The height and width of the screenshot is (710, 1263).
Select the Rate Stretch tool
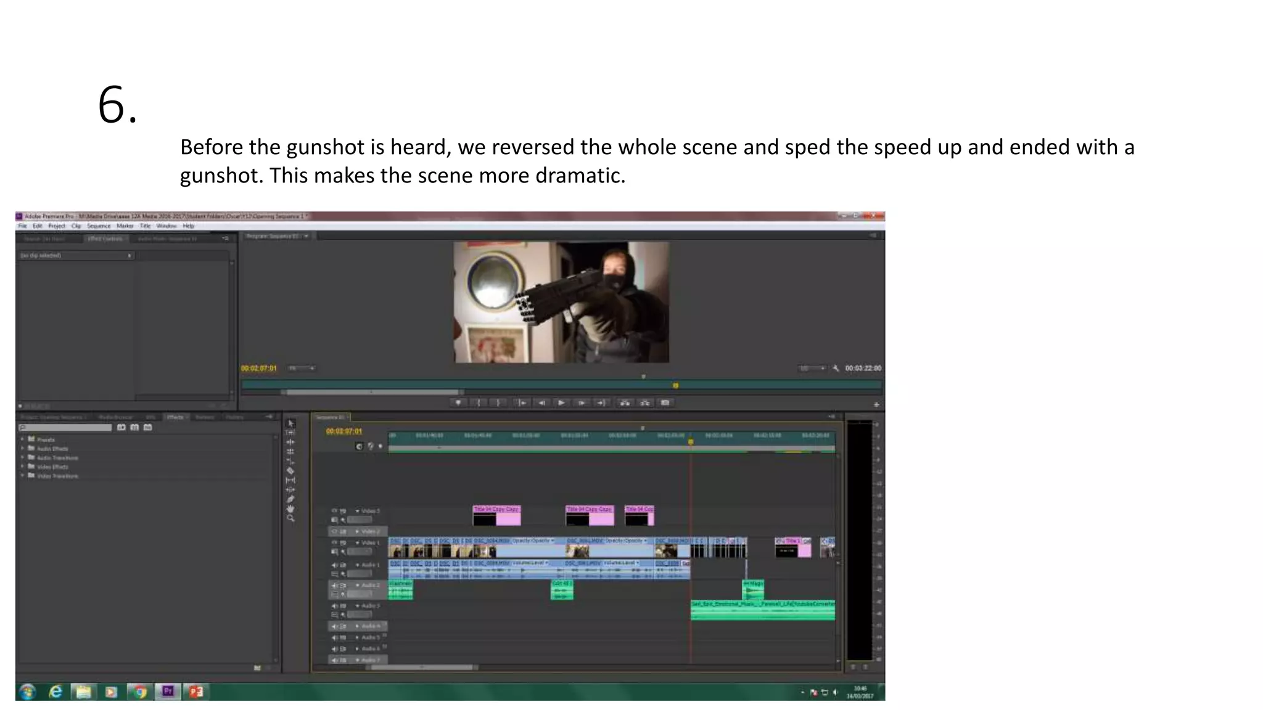pos(291,461)
